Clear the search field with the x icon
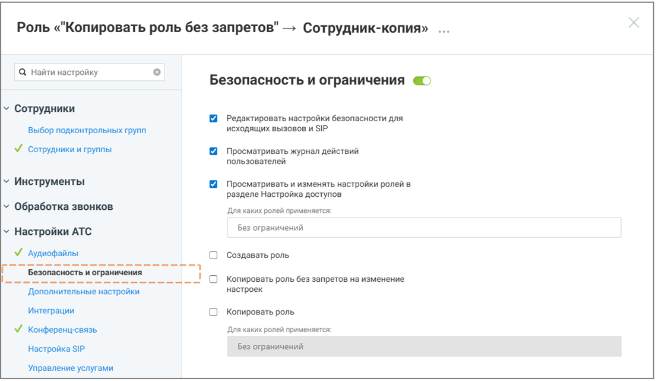The height and width of the screenshot is (381, 662). click(x=157, y=73)
